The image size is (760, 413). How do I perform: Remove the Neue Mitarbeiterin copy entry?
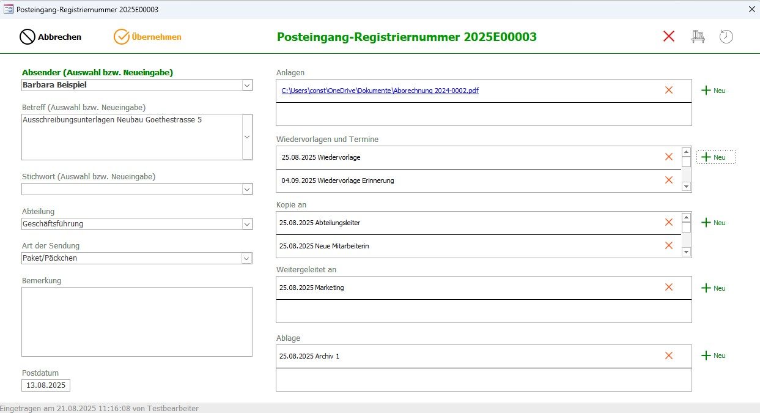pyautogui.click(x=668, y=245)
